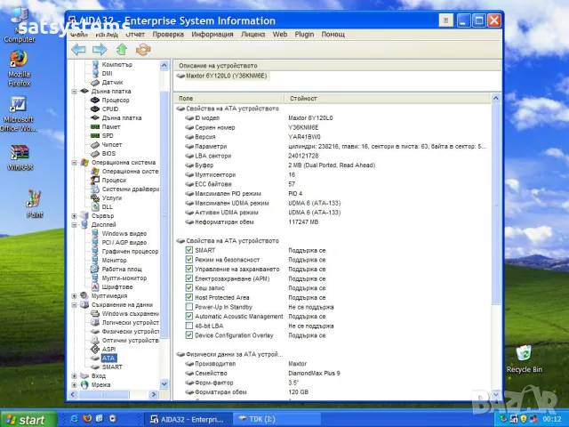Click the system tray clock 00:12

552,419
